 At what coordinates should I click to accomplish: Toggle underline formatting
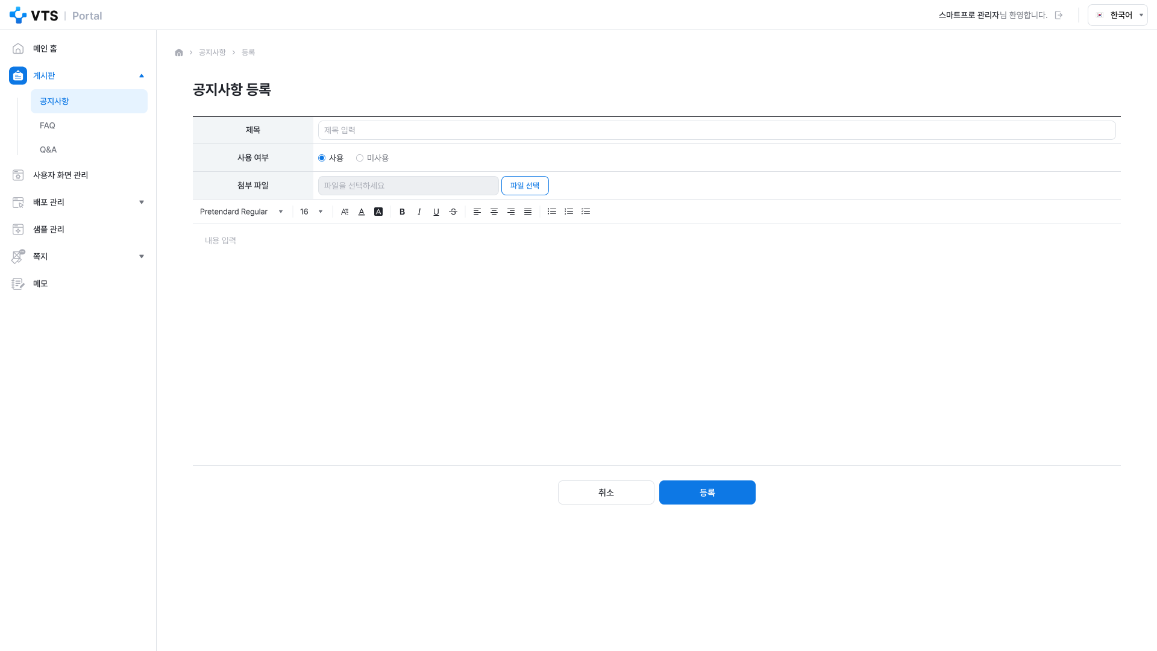pos(436,212)
